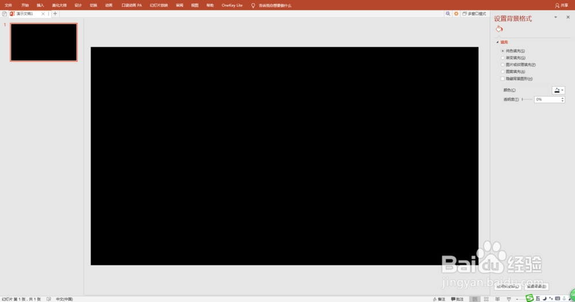575x302 pixels.
Task: Open the 颜色 fill color dropdown
Action: (558, 90)
